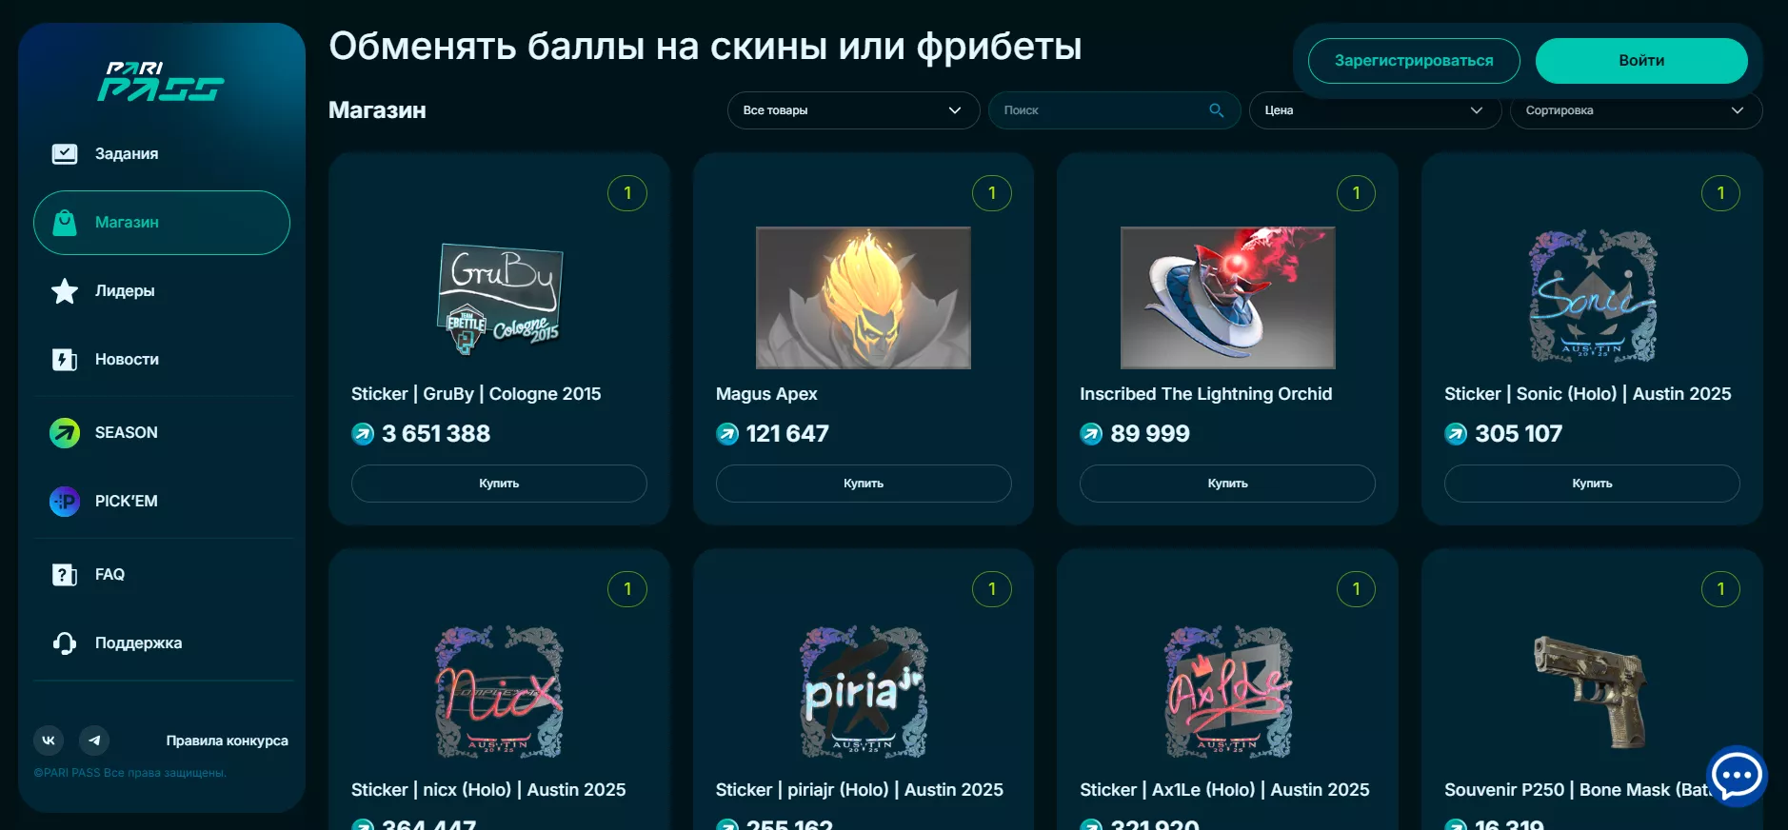Click the PARI PASS logo
Viewport: 1788px width, 830px height.
pos(161,82)
